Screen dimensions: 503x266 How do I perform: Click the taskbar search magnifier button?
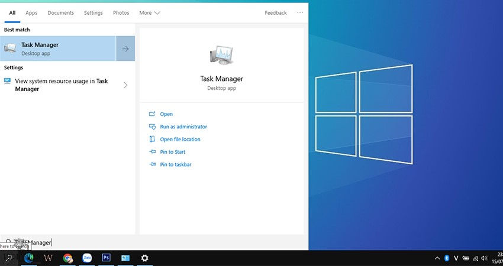(9, 258)
